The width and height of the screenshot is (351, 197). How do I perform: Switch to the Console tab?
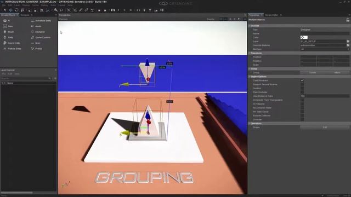tap(25, 15)
